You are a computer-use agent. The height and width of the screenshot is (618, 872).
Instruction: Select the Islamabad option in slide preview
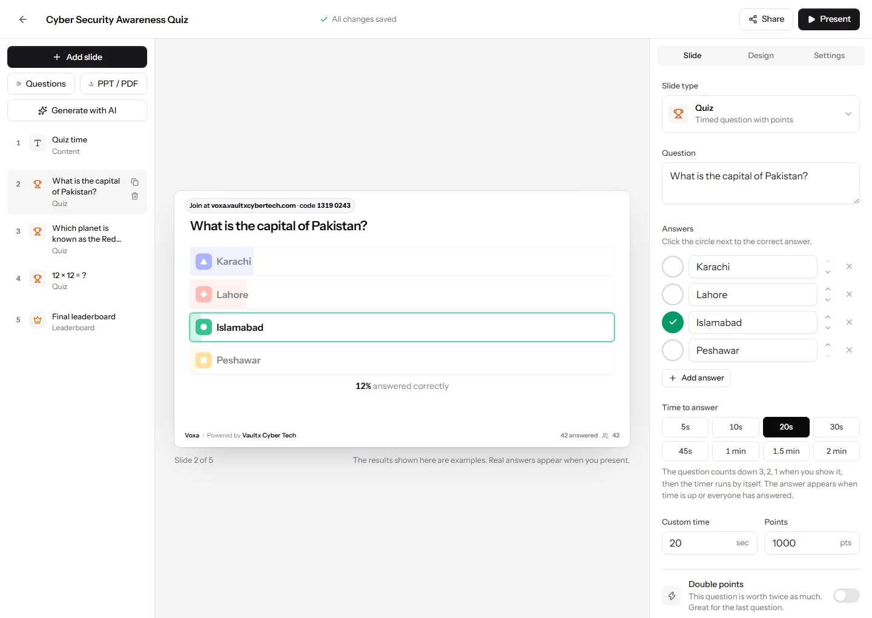(x=402, y=327)
